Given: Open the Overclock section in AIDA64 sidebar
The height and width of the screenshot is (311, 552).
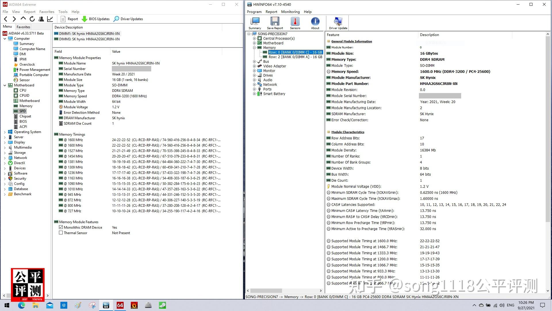Looking at the screenshot, I should tap(27, 64).
